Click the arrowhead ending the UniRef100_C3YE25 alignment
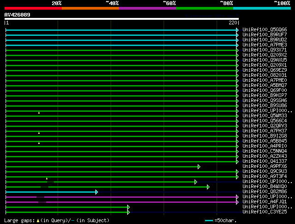Image resolution: width=295 pixels, height=224 pixels. 128,212
